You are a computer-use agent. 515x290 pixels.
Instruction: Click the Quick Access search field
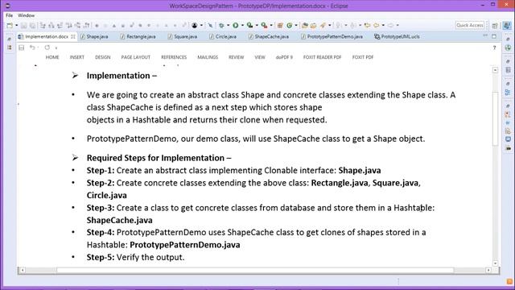[x=470, y=25]
